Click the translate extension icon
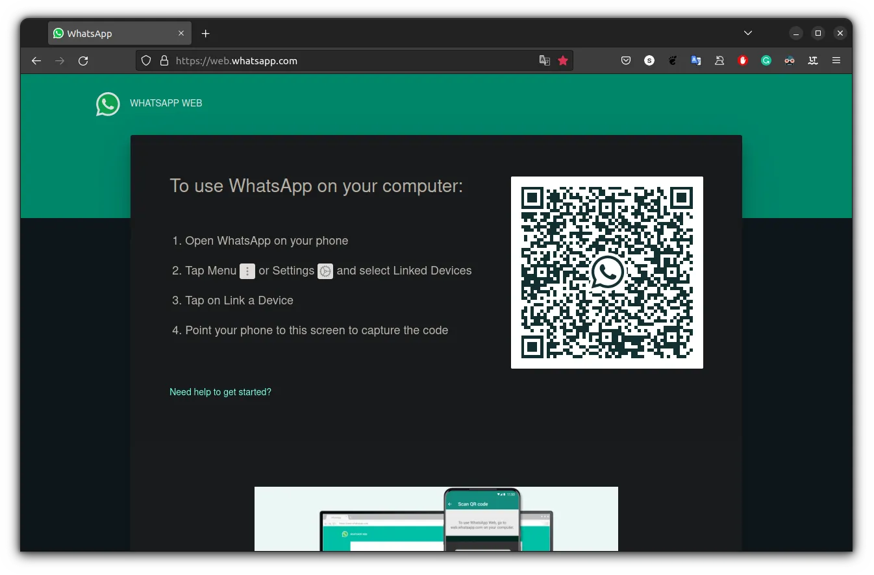The image size is (874, 575). [x=696, y=60]
